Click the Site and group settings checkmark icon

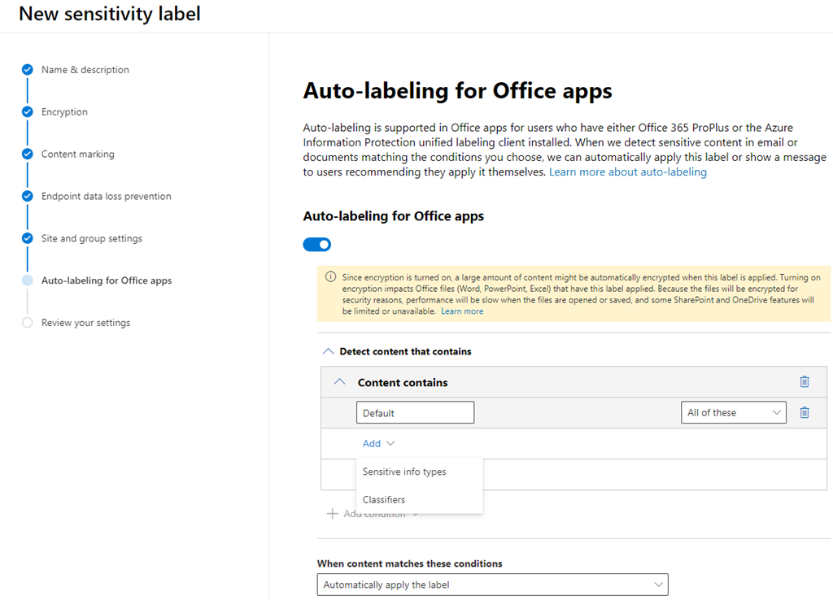[27, 239]
